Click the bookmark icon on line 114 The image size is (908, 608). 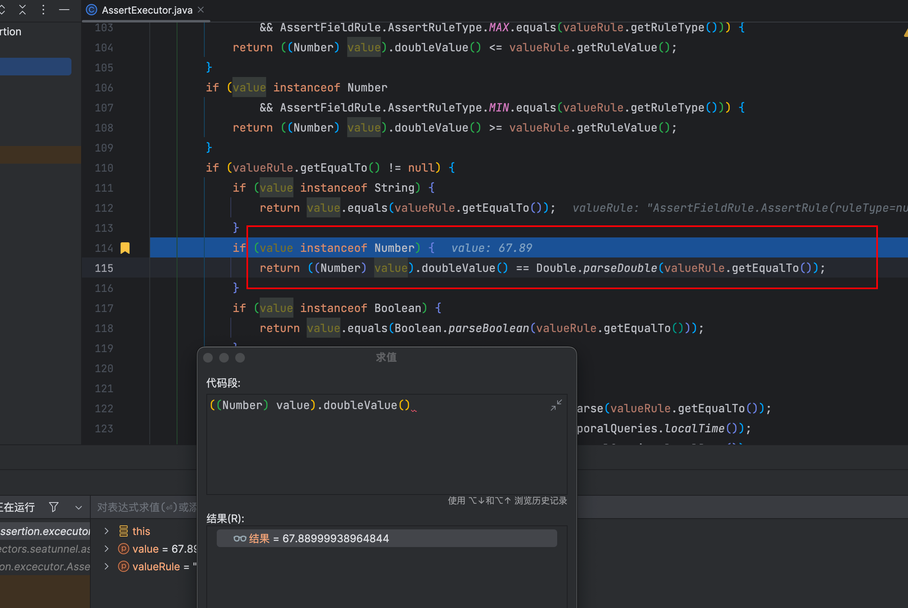coord(125,248)
